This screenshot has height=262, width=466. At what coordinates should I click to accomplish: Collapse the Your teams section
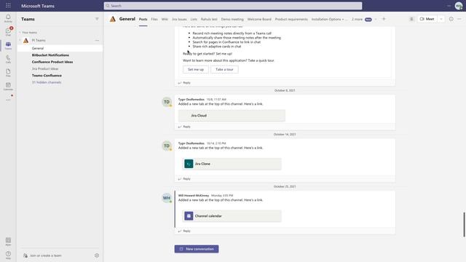click(20, 32)
